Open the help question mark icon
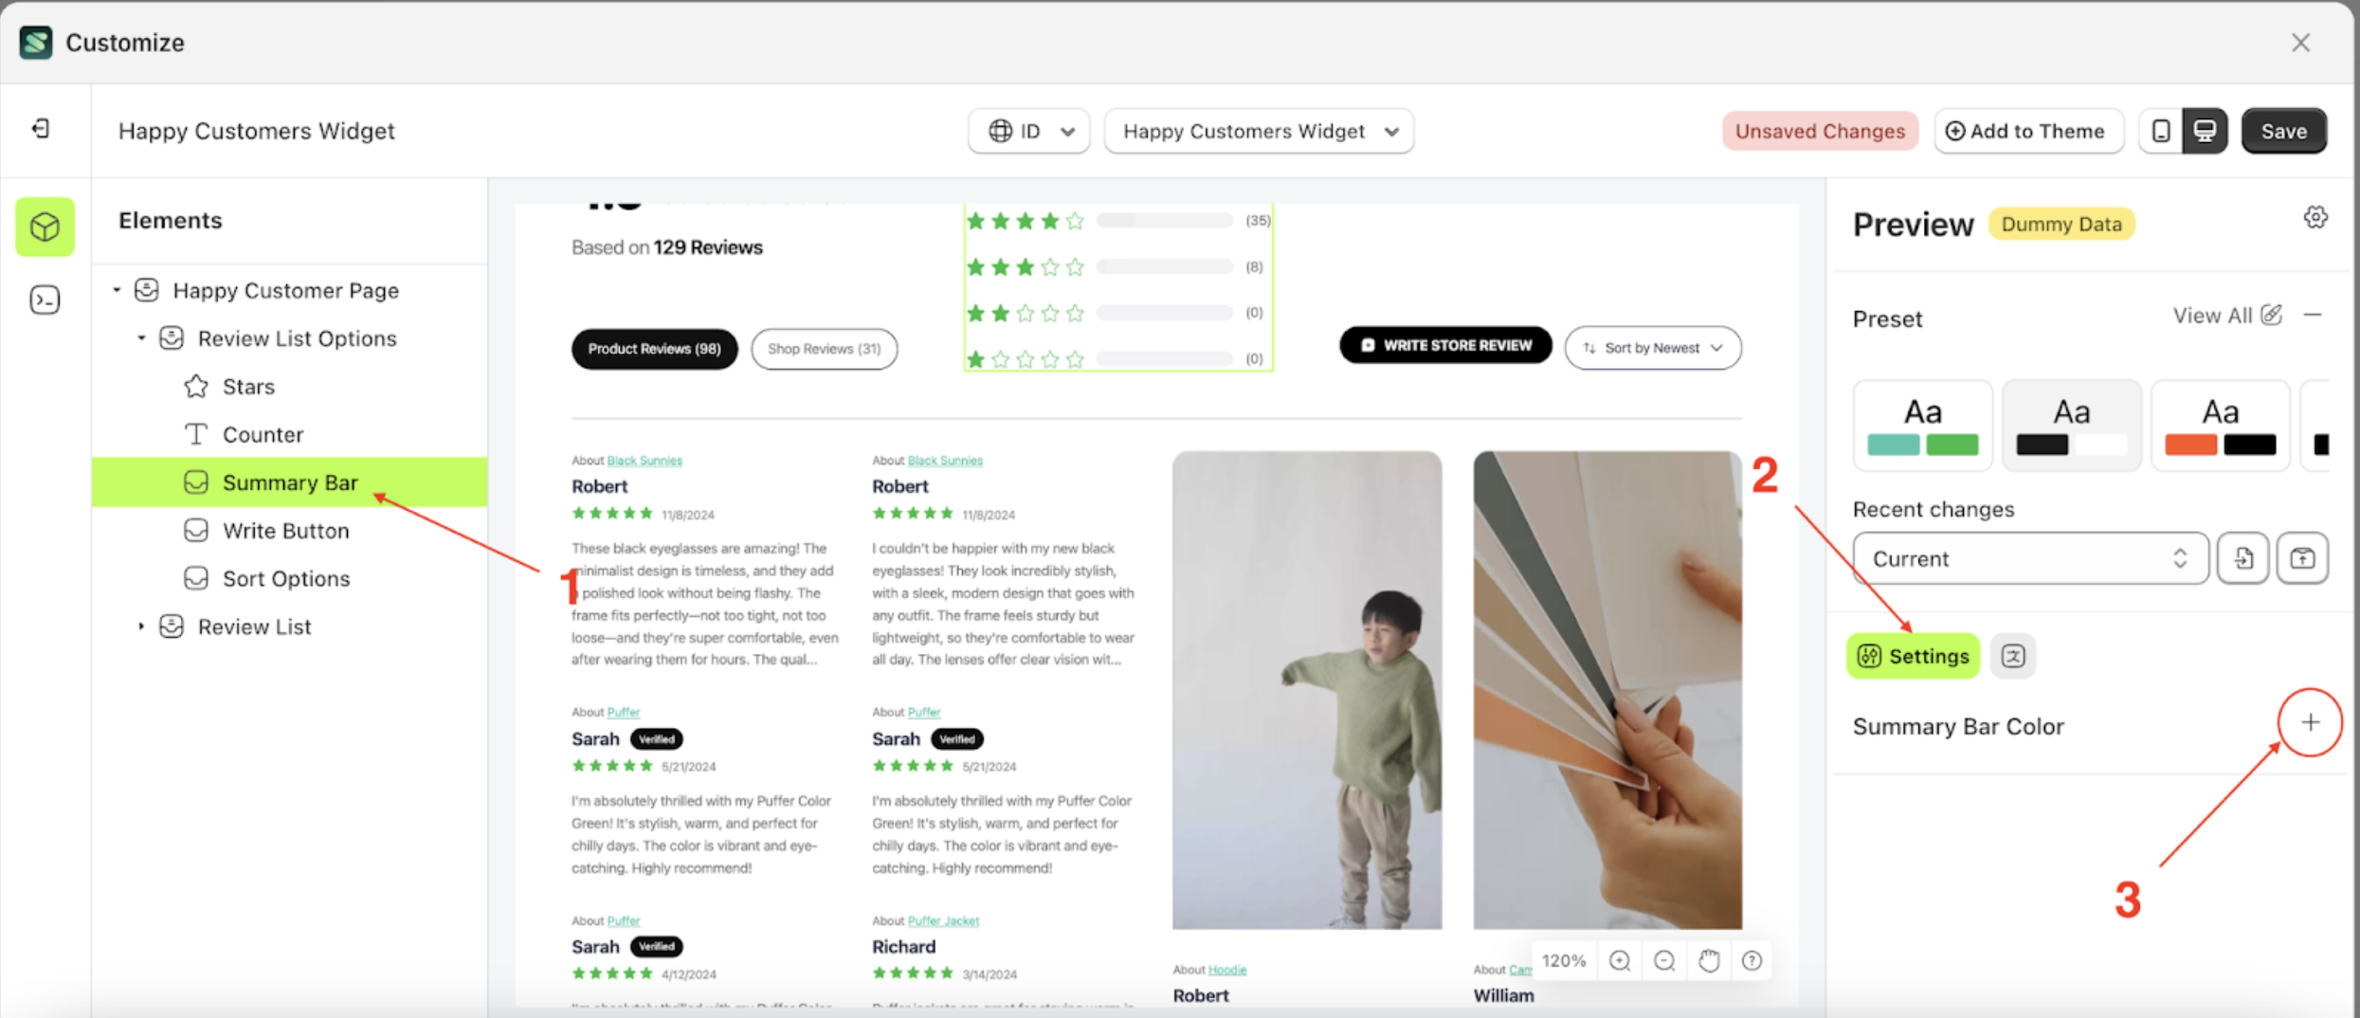The height and width of the screenshot is (1018, 2360). point(1752,961)
